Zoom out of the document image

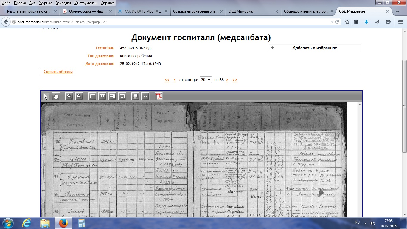[x=79, y=96]
